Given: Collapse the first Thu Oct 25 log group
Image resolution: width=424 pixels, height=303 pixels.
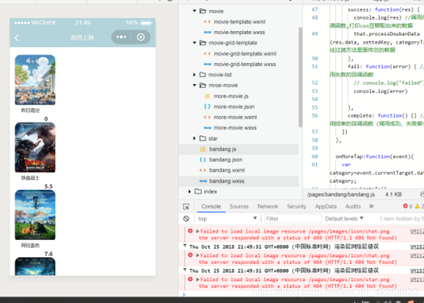Looking at the screenshot, I should click(x=185, y=246).
